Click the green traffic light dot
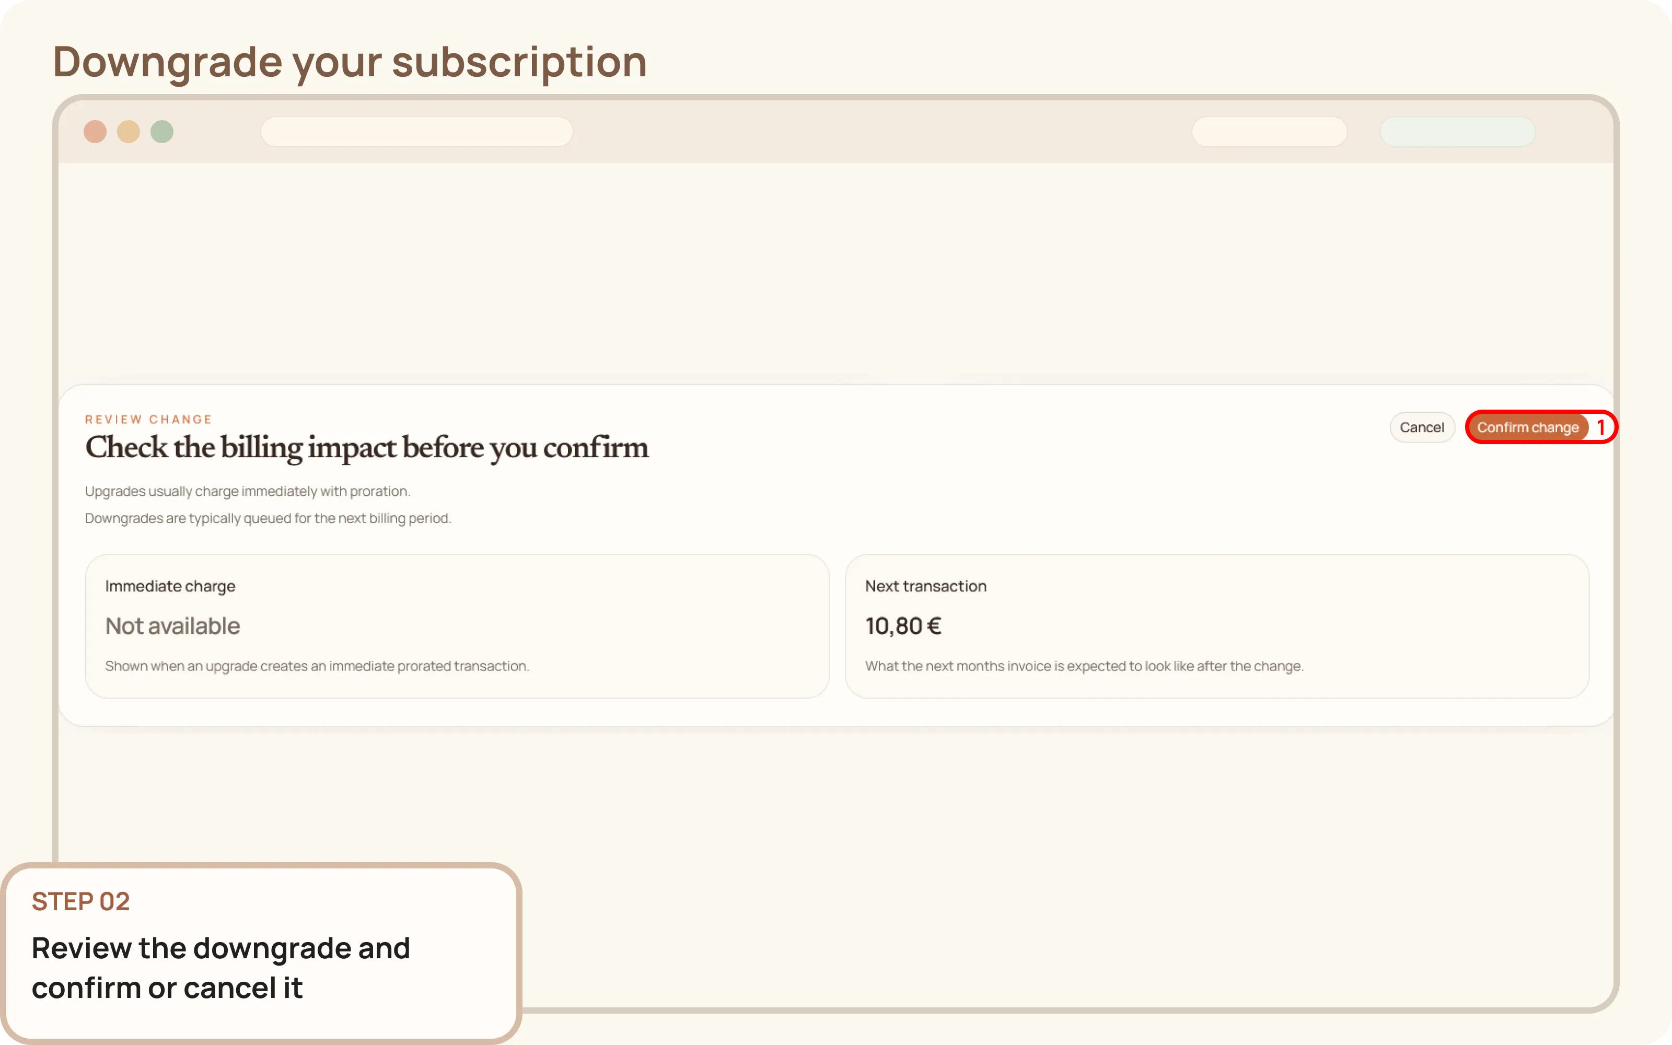The height and width of the screenshot is (1045, 1672). coord(162,131)
